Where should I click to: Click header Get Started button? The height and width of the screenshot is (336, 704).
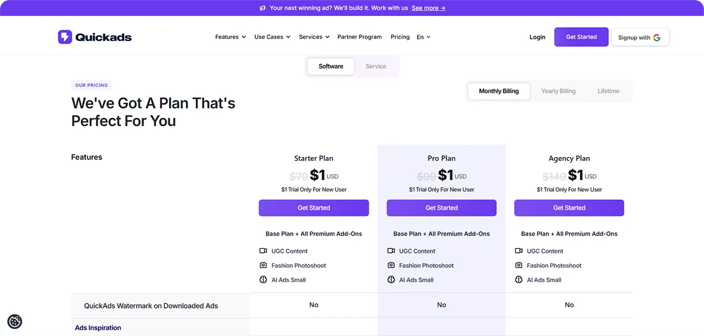[x=581, y=37]
